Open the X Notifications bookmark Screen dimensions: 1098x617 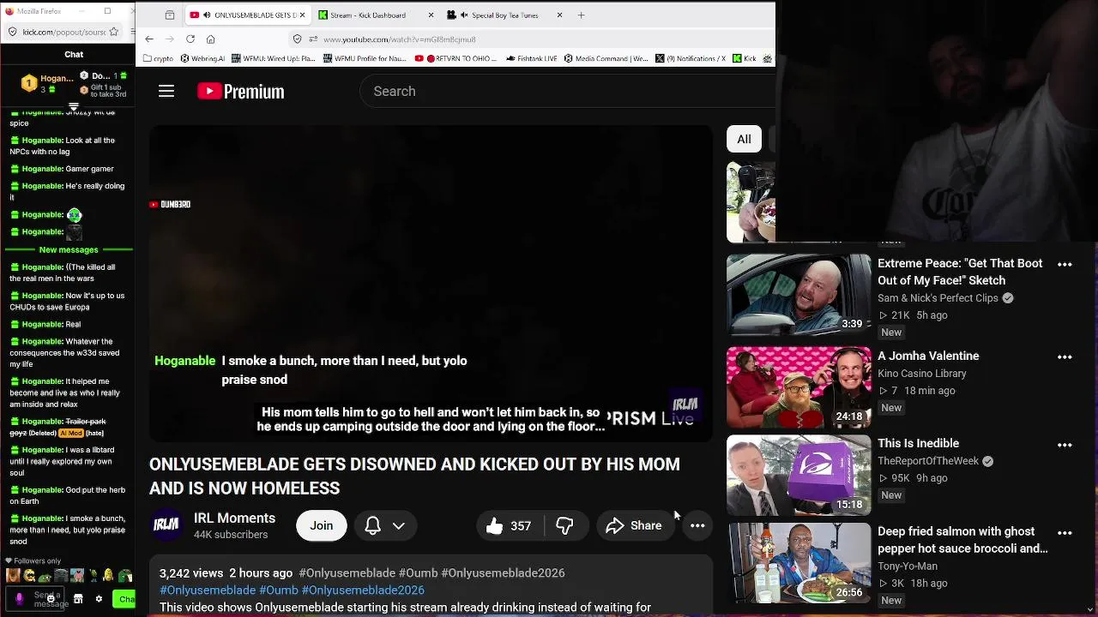tap(691, 59)
